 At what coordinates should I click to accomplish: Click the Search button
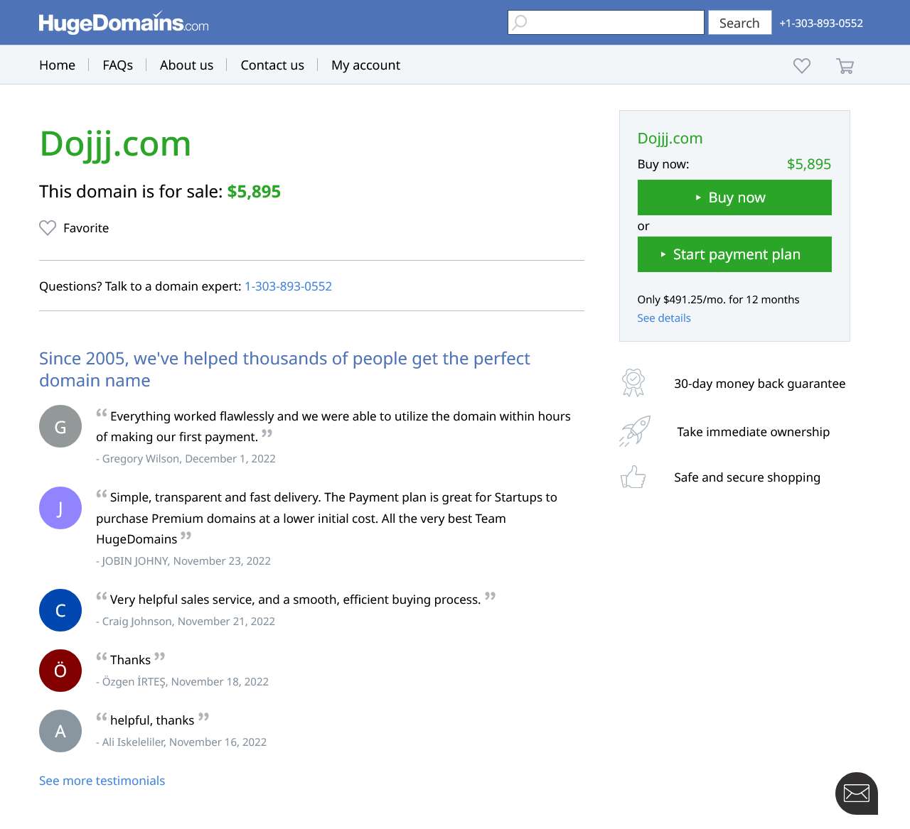point(739,23)
